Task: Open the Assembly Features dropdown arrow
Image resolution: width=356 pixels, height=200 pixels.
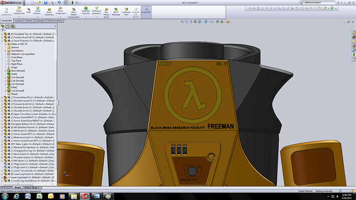Action: (x=86, y=17)
